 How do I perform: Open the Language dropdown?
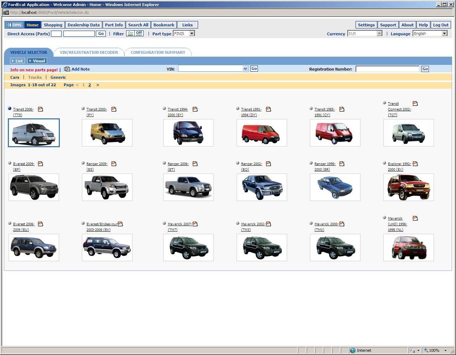[445, 34]
